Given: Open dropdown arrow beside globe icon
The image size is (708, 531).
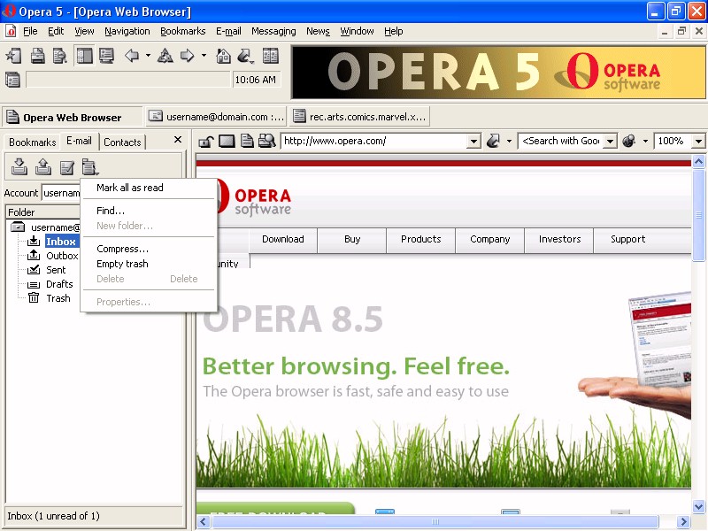Looking at the screenshot, I should (646, 142).
